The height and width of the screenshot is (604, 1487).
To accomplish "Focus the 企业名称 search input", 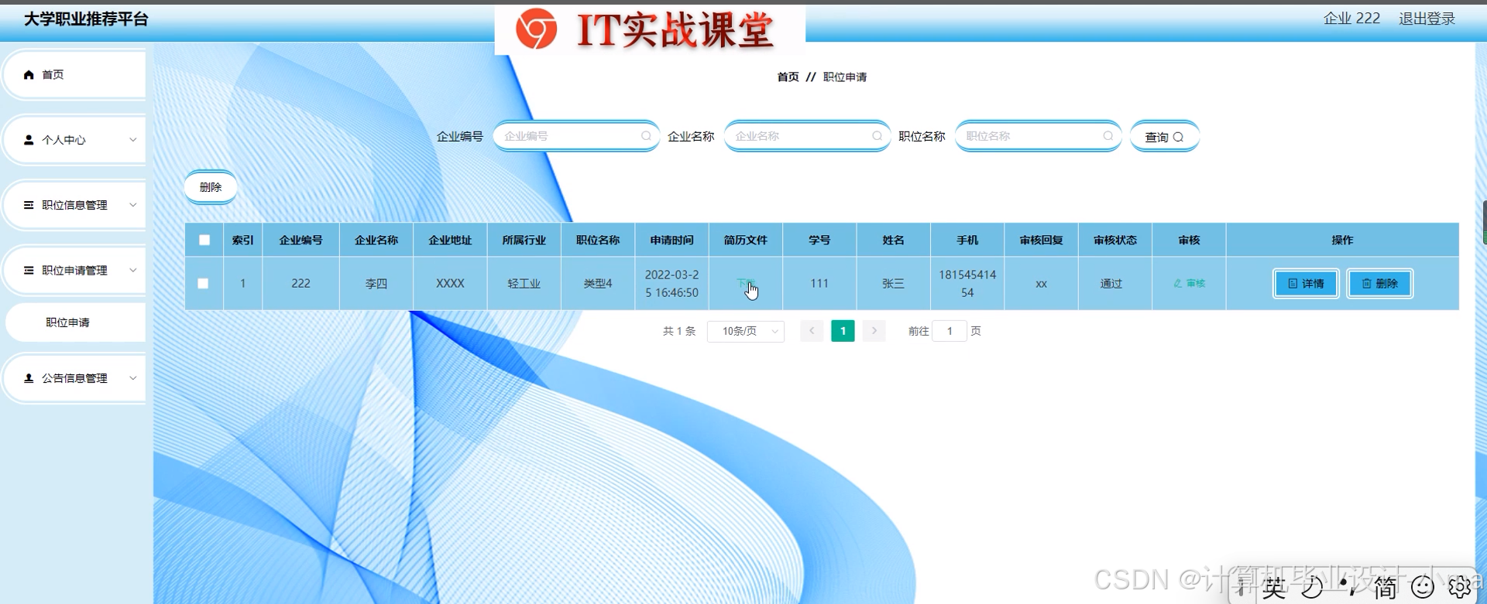I will coord(806,136).
